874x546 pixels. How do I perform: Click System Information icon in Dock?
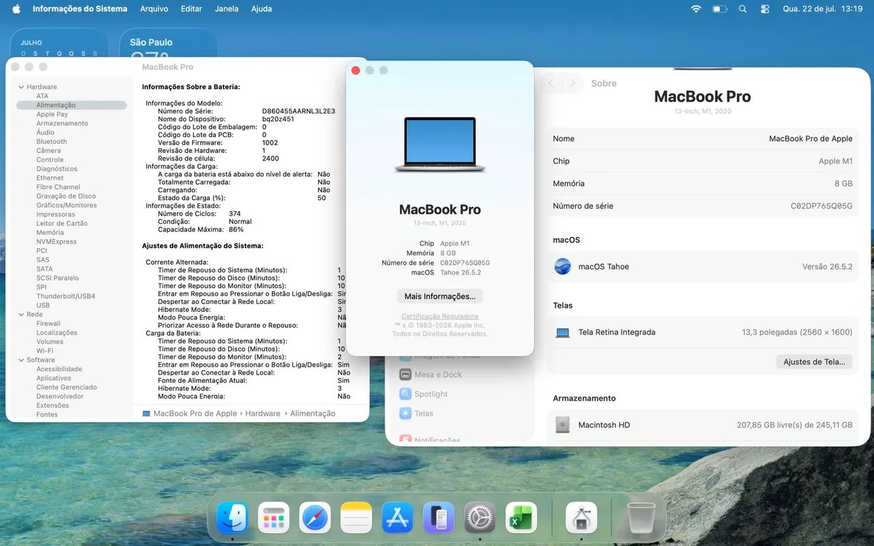[x=582, y=517]
